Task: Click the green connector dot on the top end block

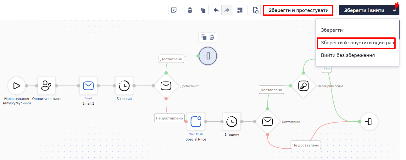Action: [198, 56]
